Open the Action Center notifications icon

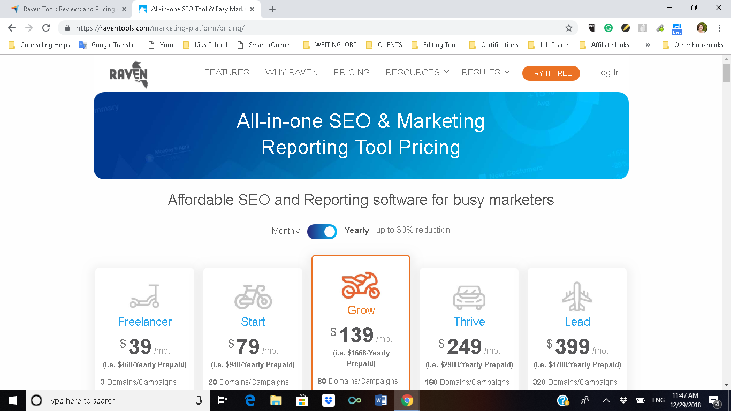click(x=714, y=400)
